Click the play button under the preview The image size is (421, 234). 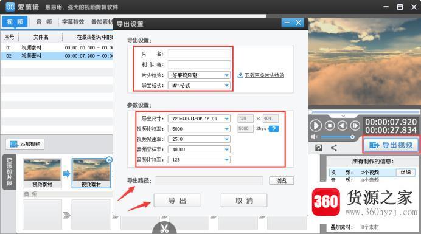(316, 126)
